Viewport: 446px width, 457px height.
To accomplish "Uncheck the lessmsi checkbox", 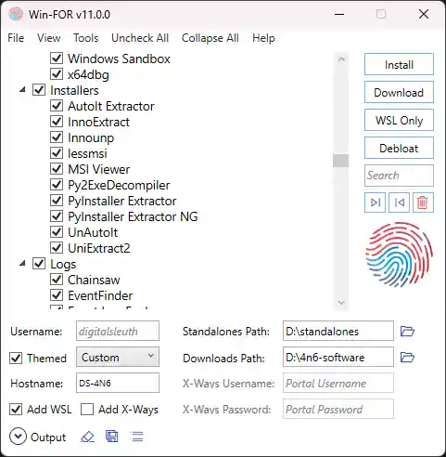I will [57, 153].
